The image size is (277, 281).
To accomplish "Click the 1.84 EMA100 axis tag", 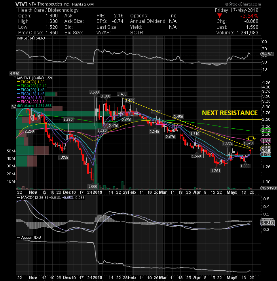I will click(x=266, y=140).
